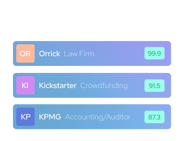This screenshot has width=184, height=141.
Task: Click the orange OR avatar icon
Action: [x=25, y=53]
